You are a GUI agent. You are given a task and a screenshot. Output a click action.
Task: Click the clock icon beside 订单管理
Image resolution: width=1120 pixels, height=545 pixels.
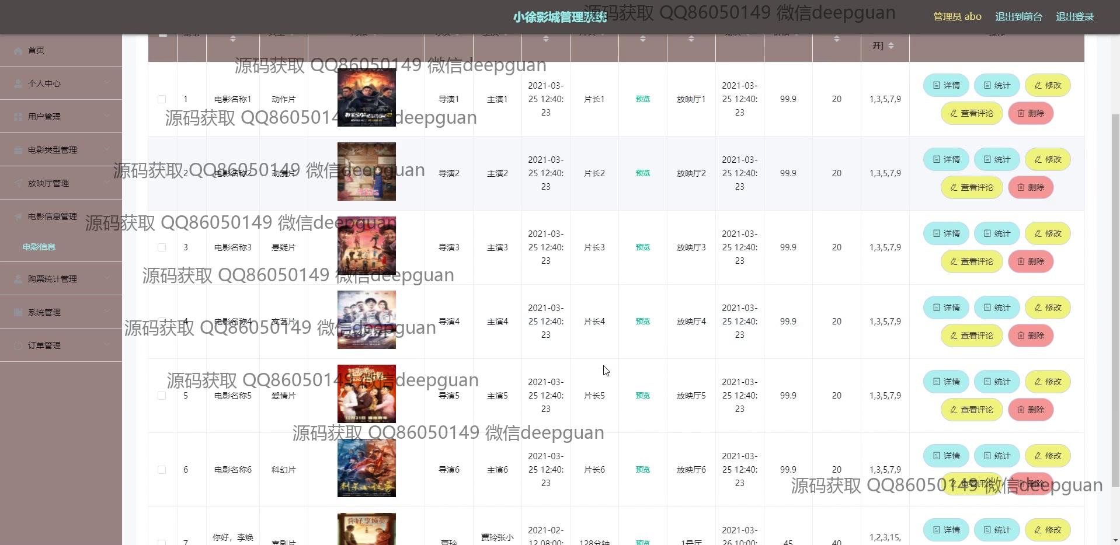[18, 345]
